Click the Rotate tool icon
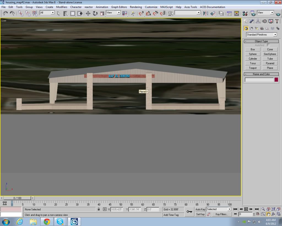Viewport: 282px width, 226px height. click(x=95, y=13)
